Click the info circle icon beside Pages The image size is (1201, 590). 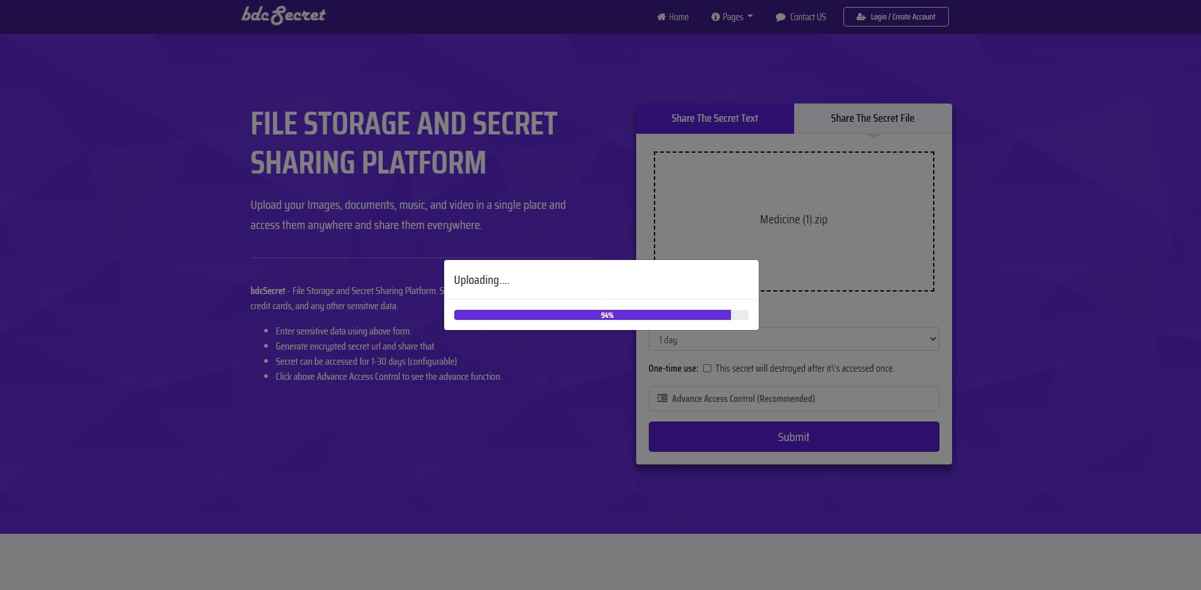pyautogui.click(x=715, y=17)
